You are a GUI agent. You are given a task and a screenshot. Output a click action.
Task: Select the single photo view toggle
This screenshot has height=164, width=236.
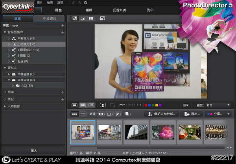[x=74, y=105]
